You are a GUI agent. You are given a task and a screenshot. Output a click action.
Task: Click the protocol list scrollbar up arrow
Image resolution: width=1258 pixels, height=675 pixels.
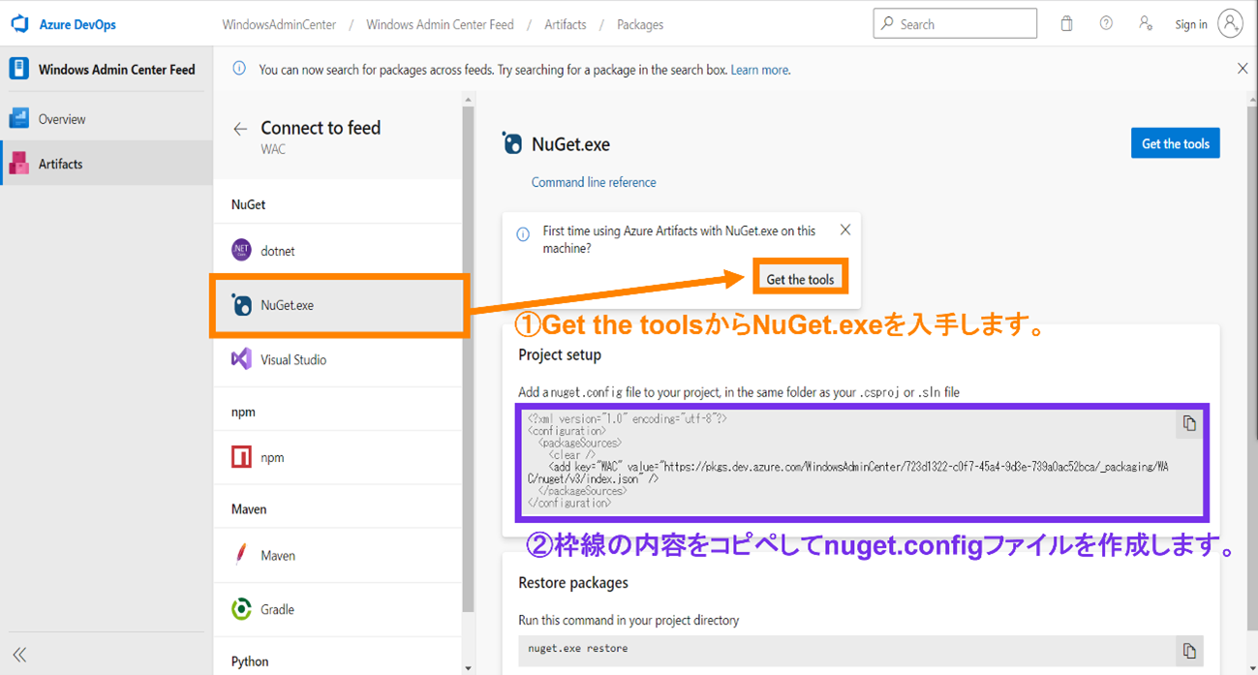(468, 100)
